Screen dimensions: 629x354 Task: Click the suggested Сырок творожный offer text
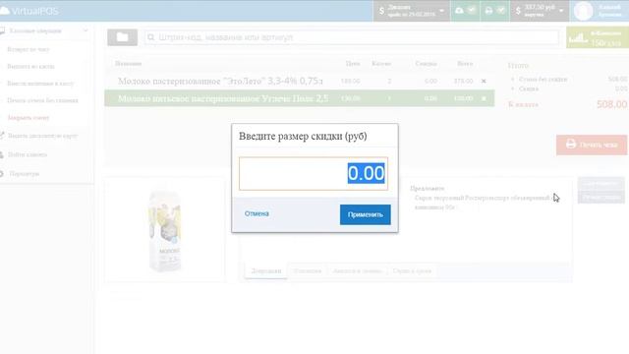(x=483, y=203)
